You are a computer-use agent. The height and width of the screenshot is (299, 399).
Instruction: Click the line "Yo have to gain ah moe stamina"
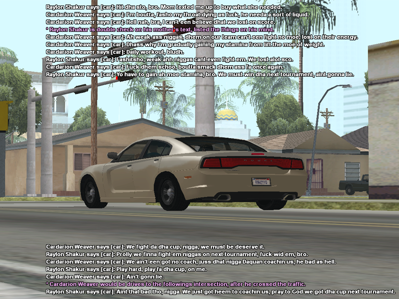click(200, 74)
